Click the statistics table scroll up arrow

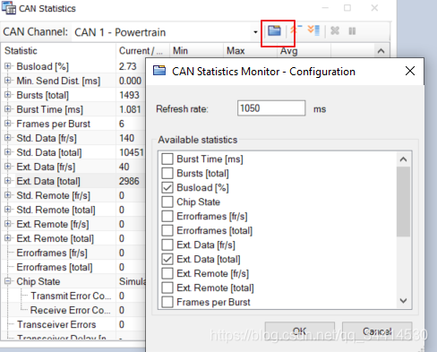tap(381, 51)
